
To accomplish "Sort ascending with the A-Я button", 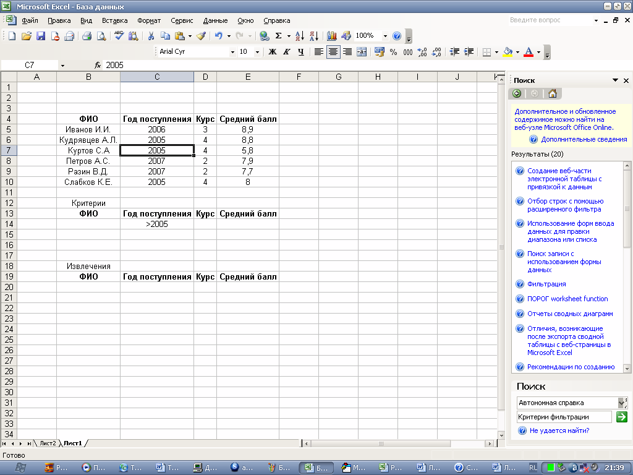I will 300,36.
